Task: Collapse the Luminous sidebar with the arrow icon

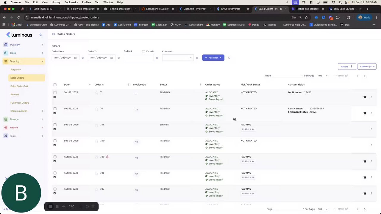Action: pos(41,35)
